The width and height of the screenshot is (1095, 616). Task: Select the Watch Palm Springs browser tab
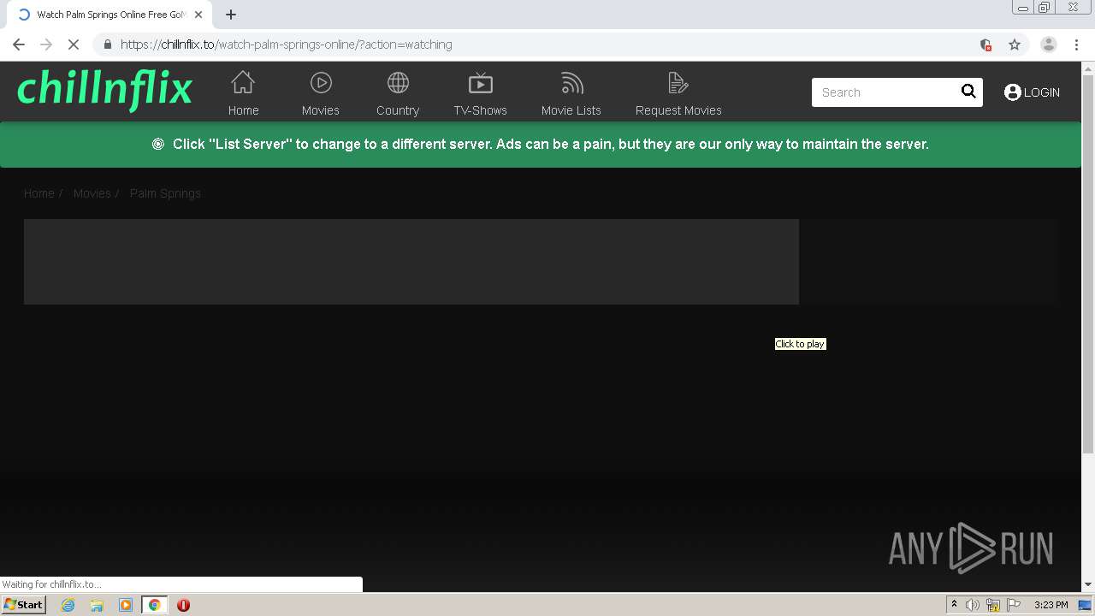pos(111,15)
